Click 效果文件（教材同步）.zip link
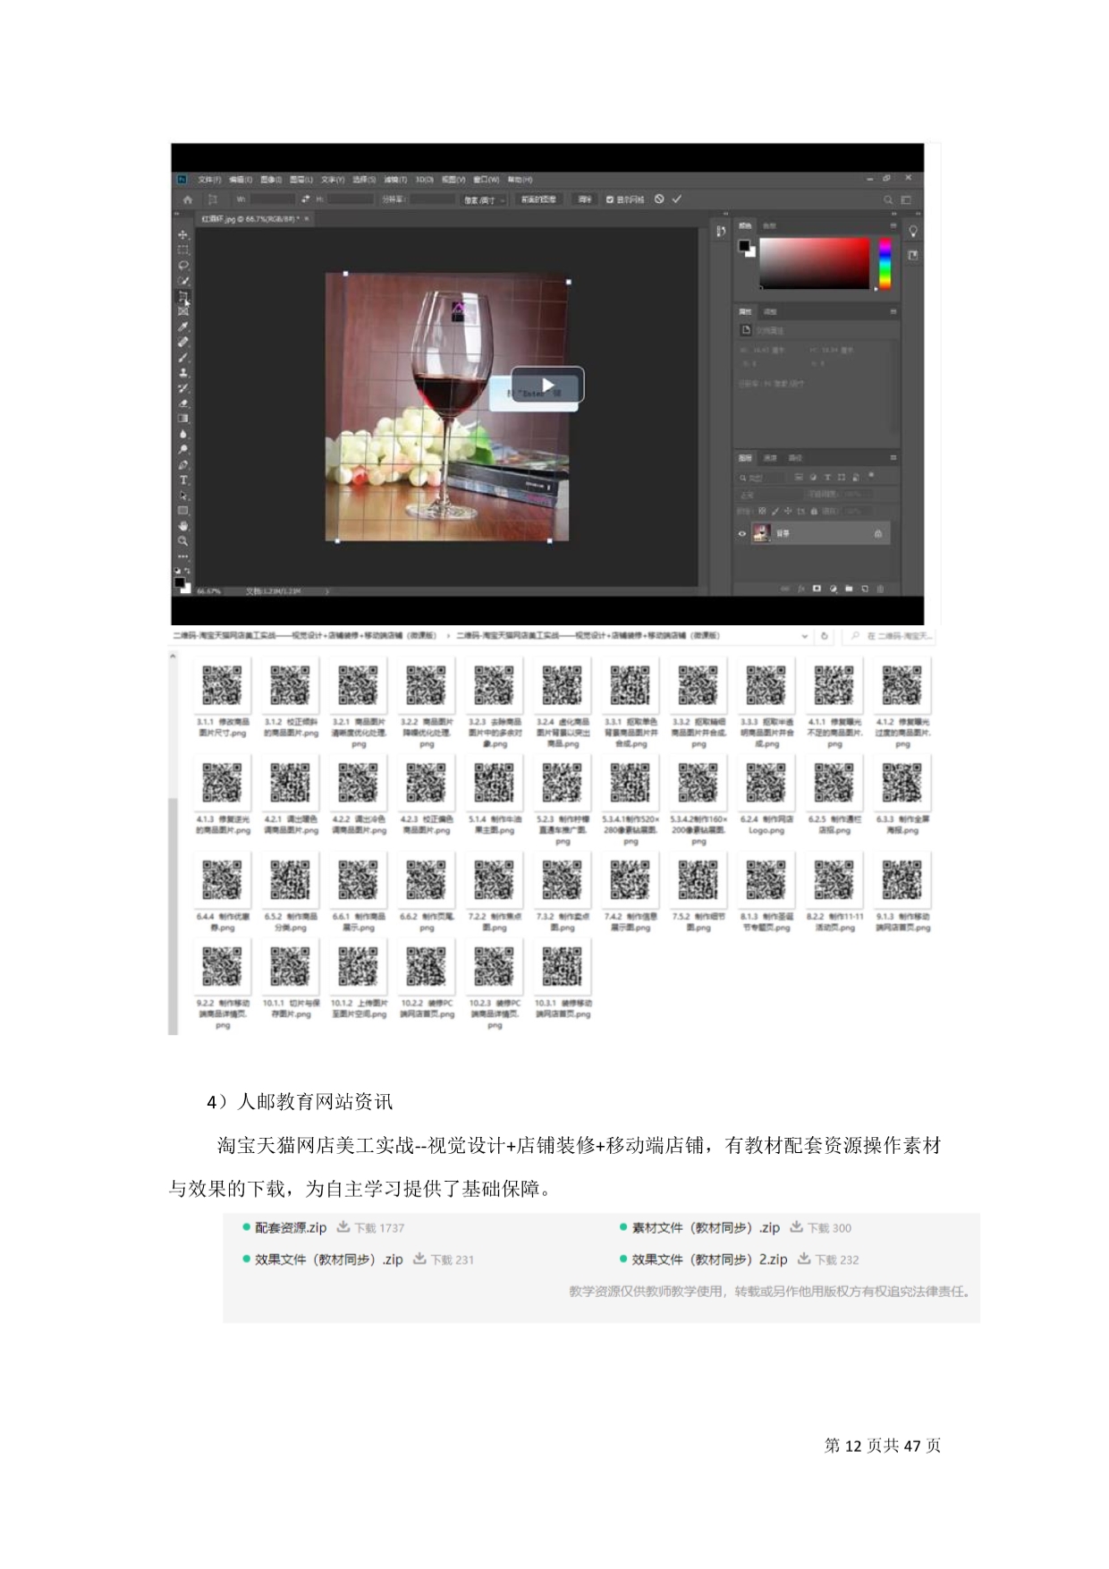This screenshot has width=1109, height=1569. tap(328, 1259)
